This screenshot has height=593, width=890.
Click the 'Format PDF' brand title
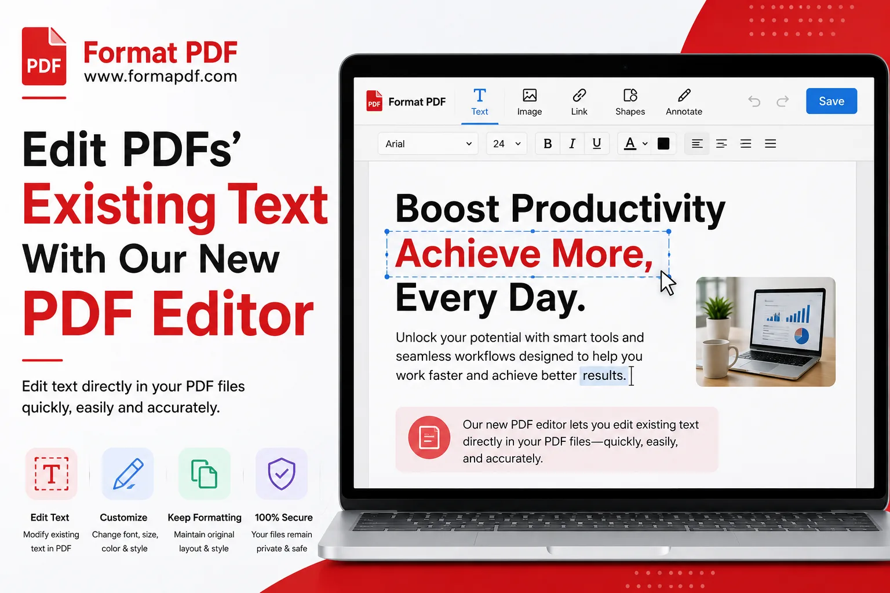pyautogui.click(x=161, y=52)
